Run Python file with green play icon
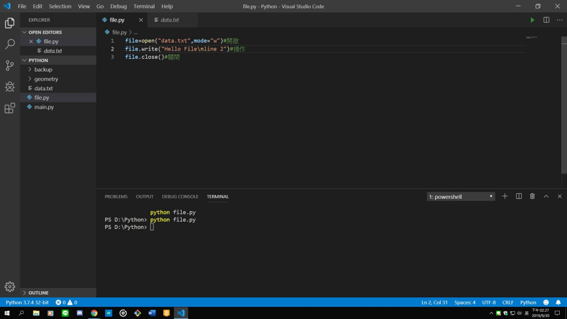The image size is (567, 319). click(532, 20)
